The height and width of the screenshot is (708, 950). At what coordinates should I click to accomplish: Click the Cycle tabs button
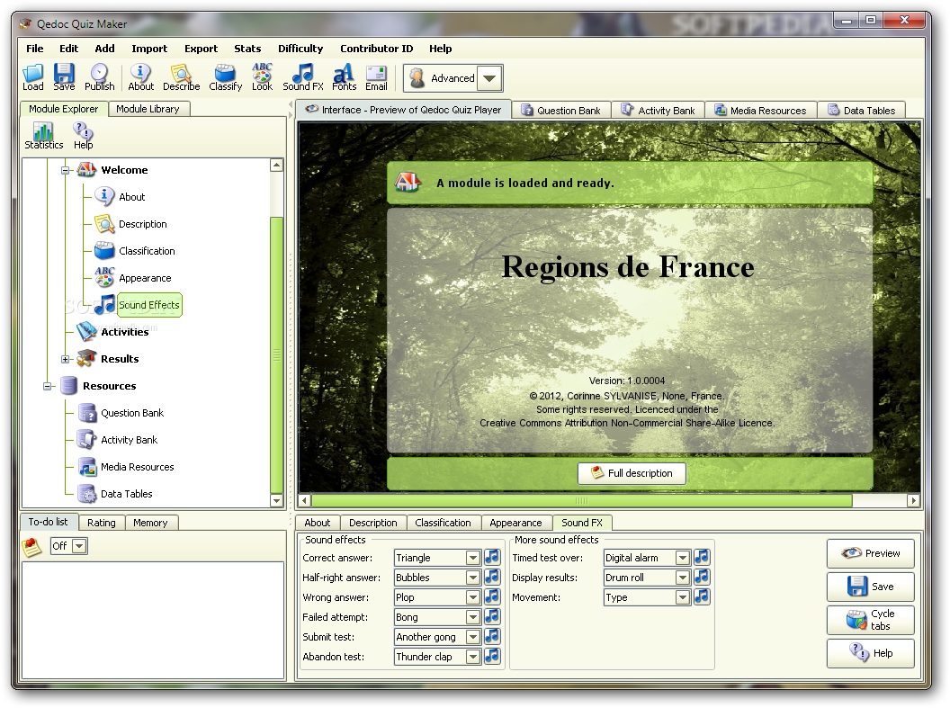pyautogui.click(x=871, y=620)
